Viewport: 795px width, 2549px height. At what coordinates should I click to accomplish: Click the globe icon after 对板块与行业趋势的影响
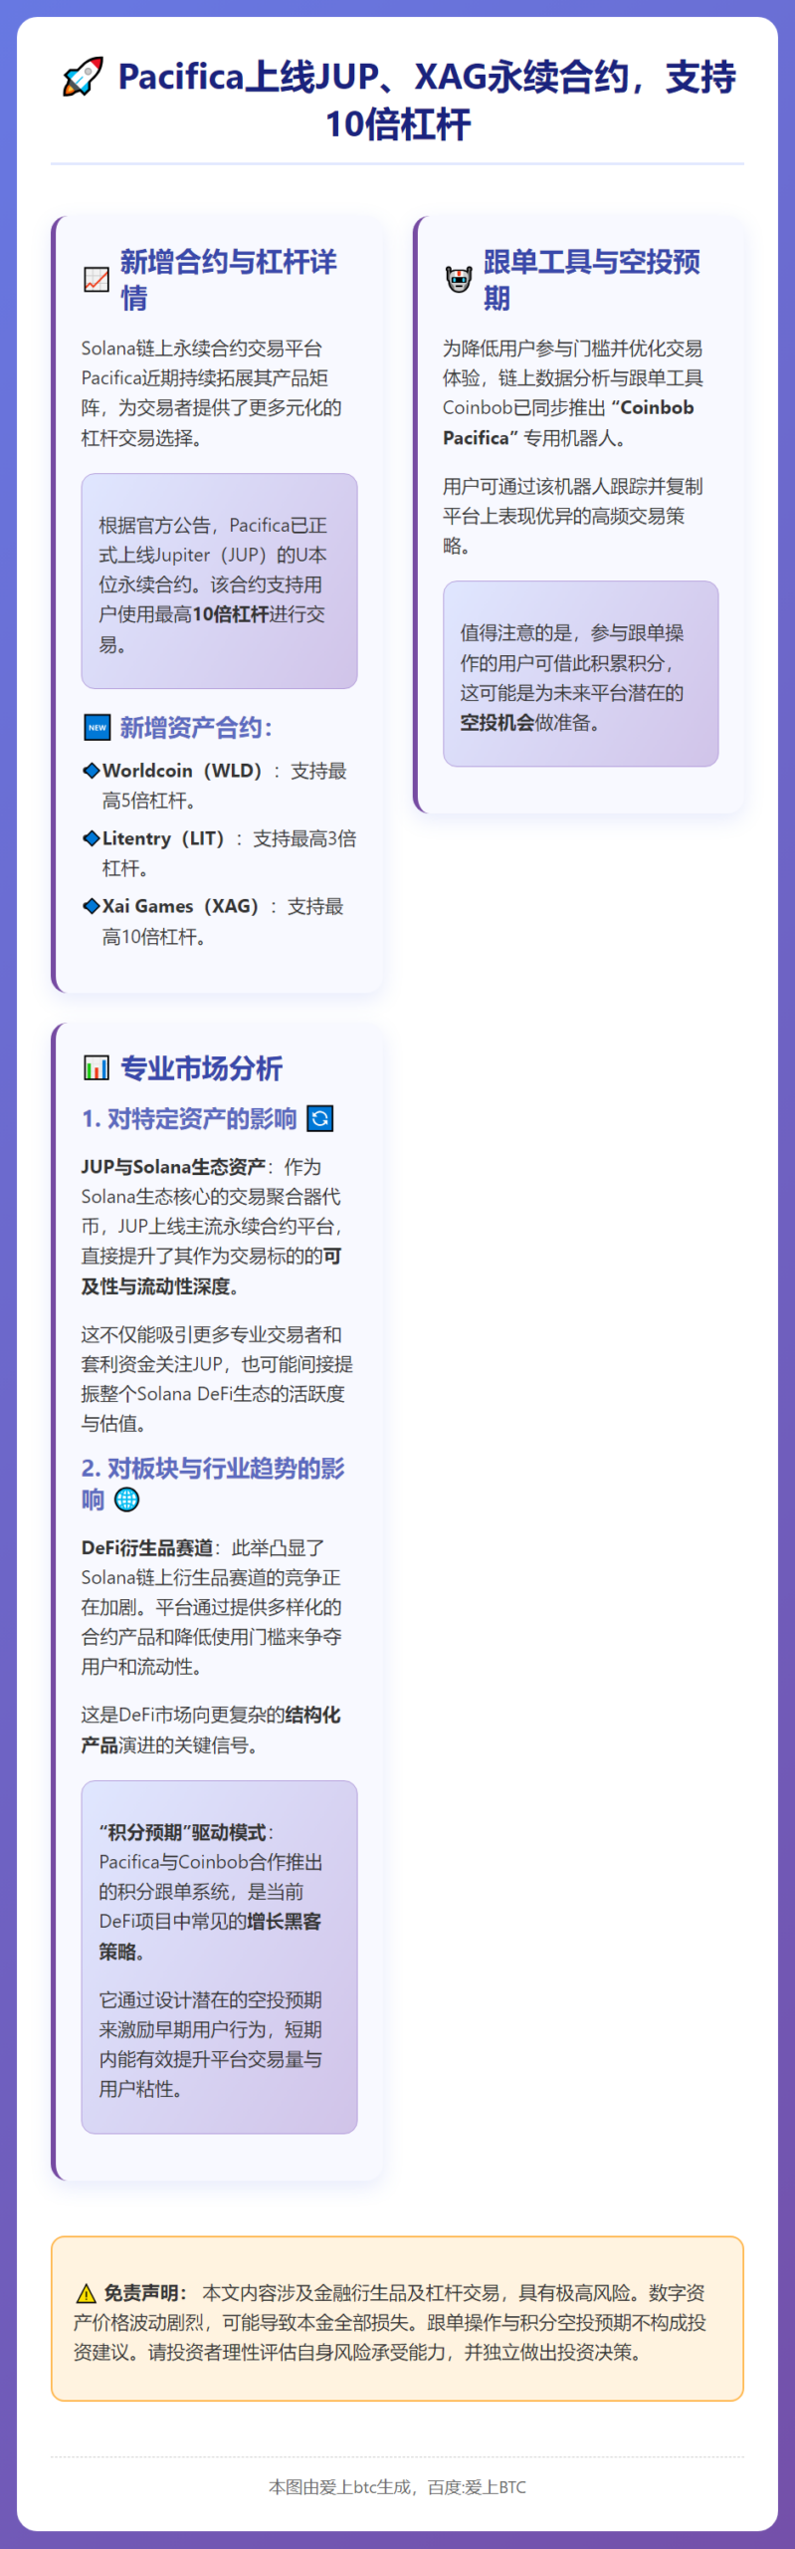[127, 1500]
